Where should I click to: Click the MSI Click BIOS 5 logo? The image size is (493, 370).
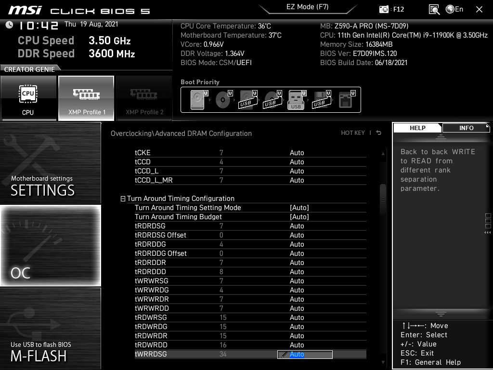point(79,10)
